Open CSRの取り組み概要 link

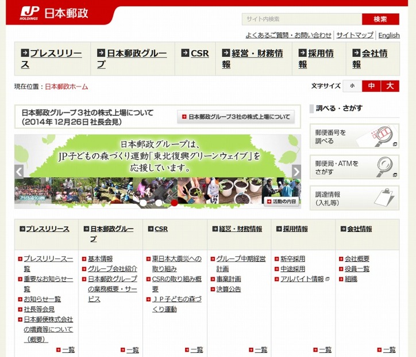[x=177, y=284]
